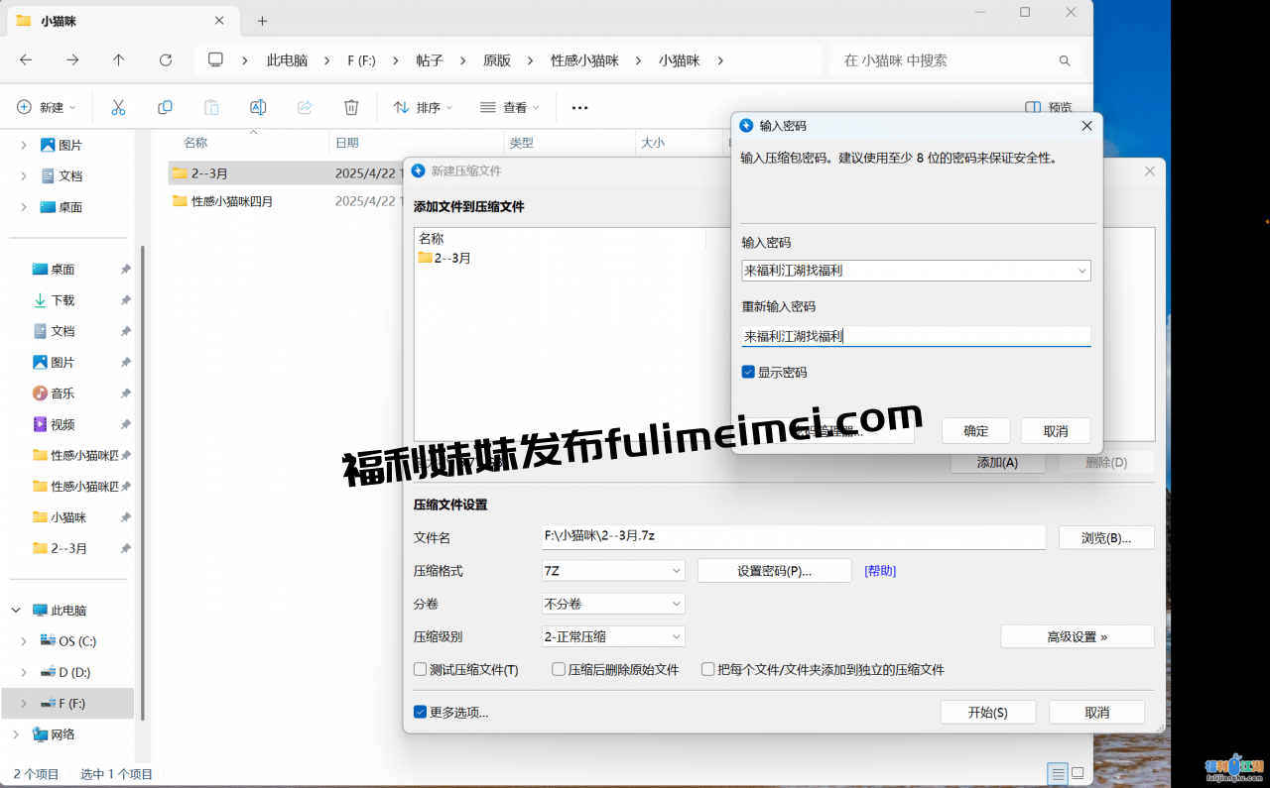The height and width of the screenshot is (788, 1270).
Task: Click the Rename icon in toolbar
Action: (258, 107)
